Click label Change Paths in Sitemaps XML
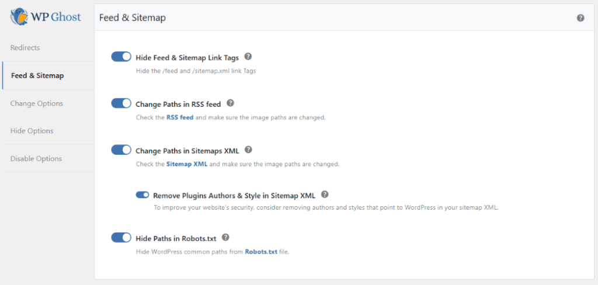This screenshot has width=598, height=285. [187, 151]
